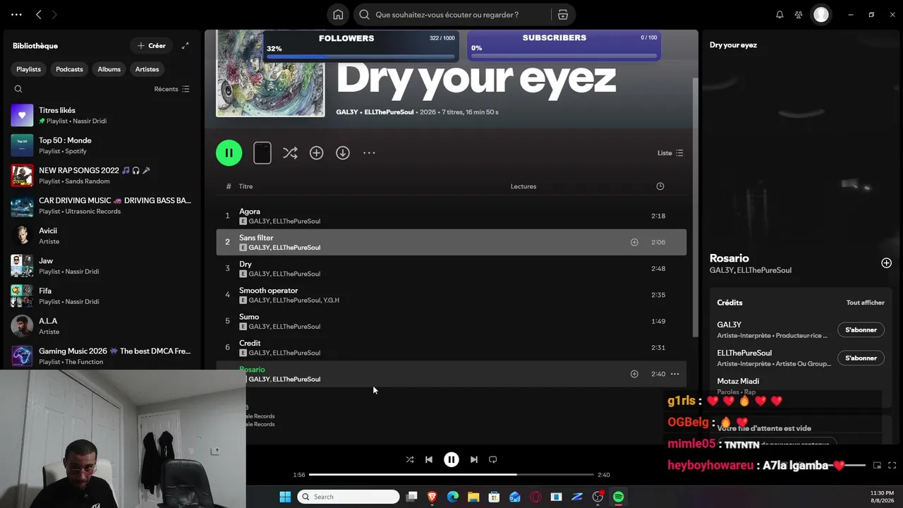
Task: Click the Windows taskbar Search box
Action: coord(349,497)
